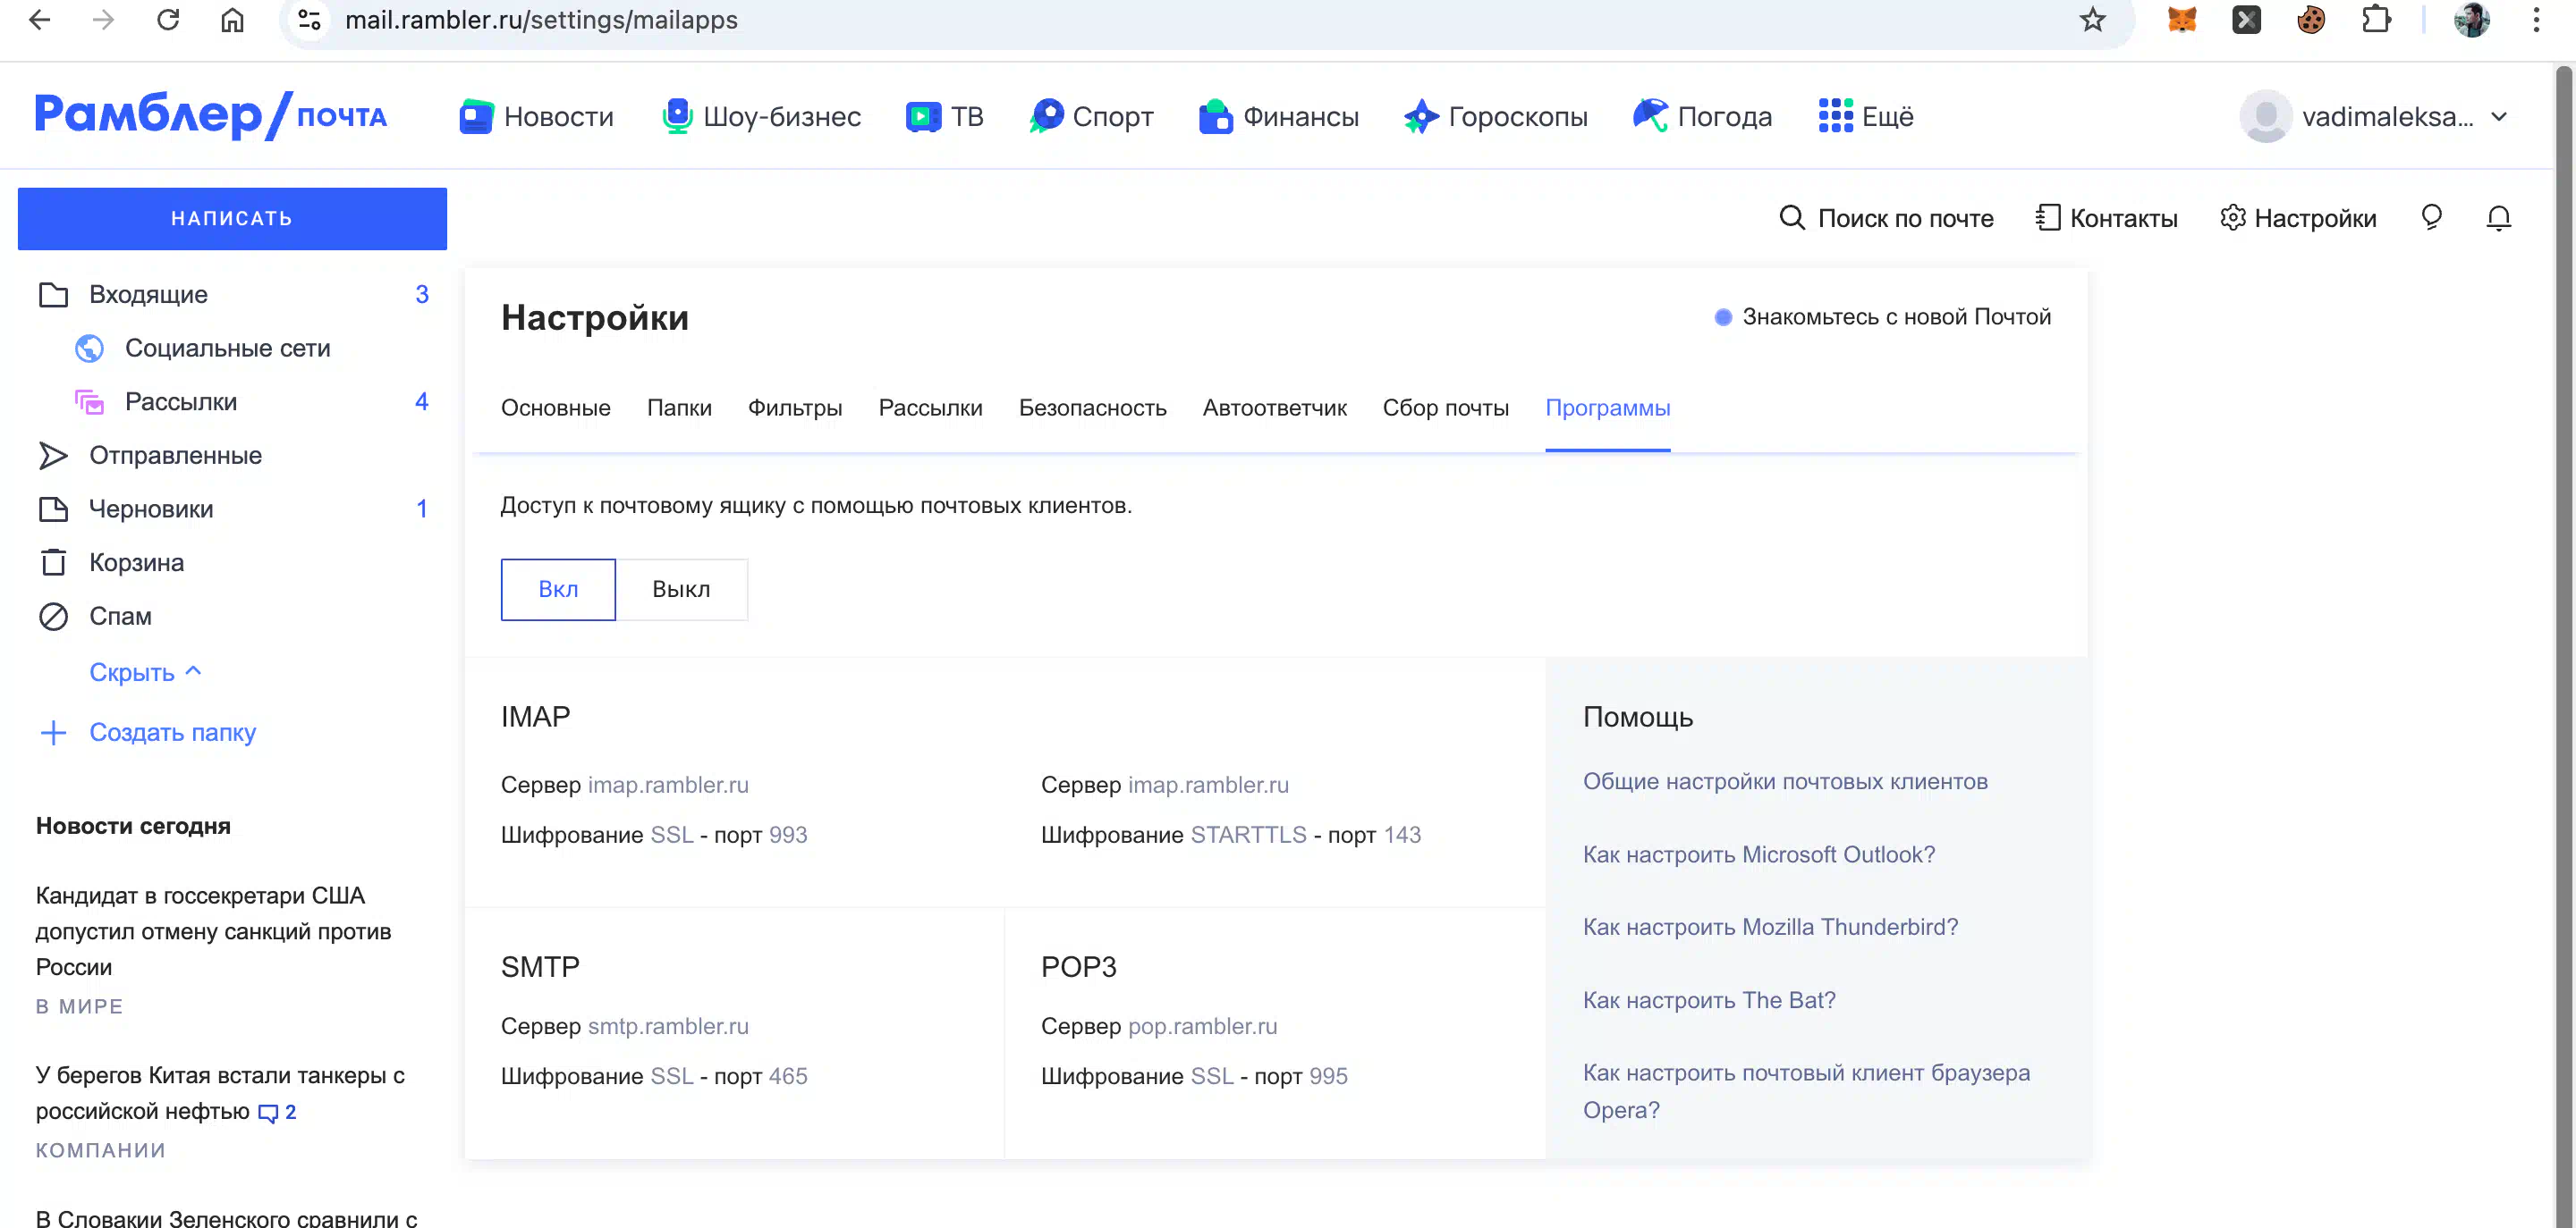Switch to the Сбор почты tab
This screenshot has width=2576, height=1228.
point(1445,408)
